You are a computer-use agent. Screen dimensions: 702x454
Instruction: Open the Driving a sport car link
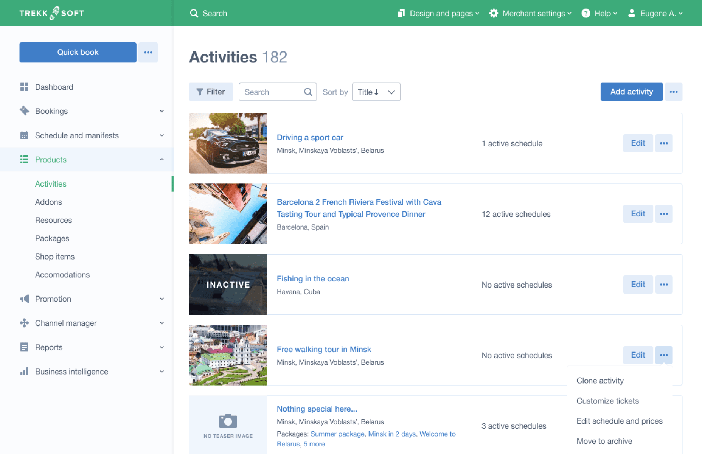(x=310, y=138)
